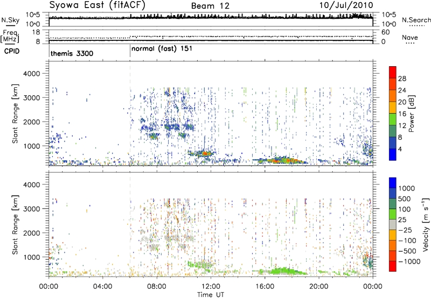This screenshot has height=298, width=431.
Task: Click the green velocity patch near 17:00
Action: coord(283,271)
